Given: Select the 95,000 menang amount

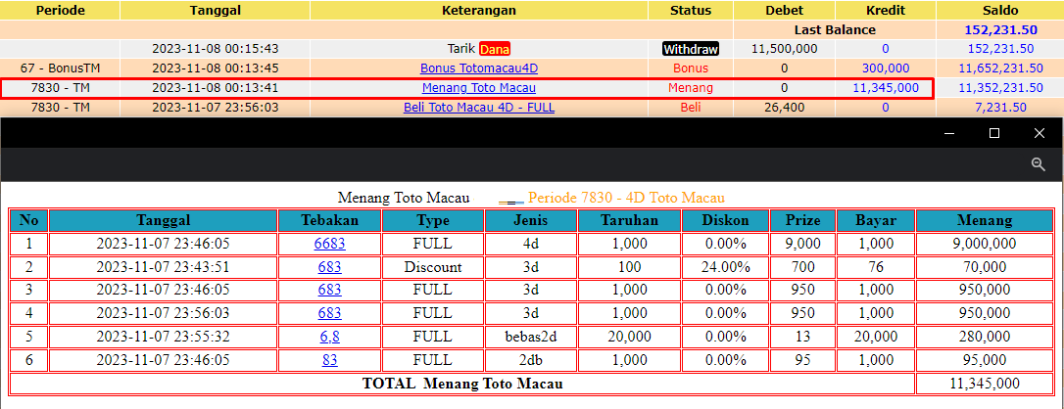Looking at the screenshot, I should coord(984,360).
